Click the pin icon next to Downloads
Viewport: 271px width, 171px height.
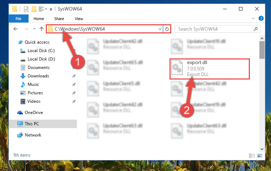(x=74, y=76)
